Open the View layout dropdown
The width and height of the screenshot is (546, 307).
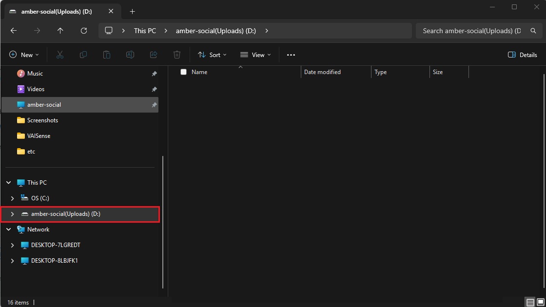255,55
